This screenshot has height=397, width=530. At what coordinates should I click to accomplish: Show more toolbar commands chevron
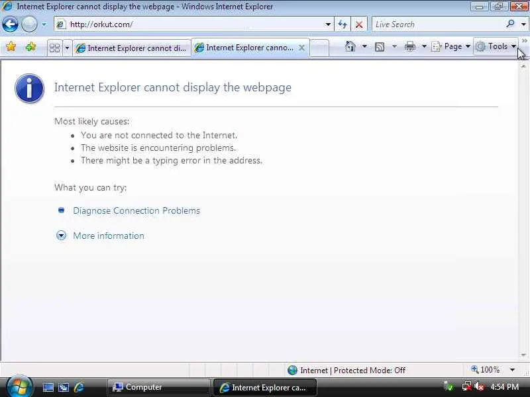pos(524,41)
